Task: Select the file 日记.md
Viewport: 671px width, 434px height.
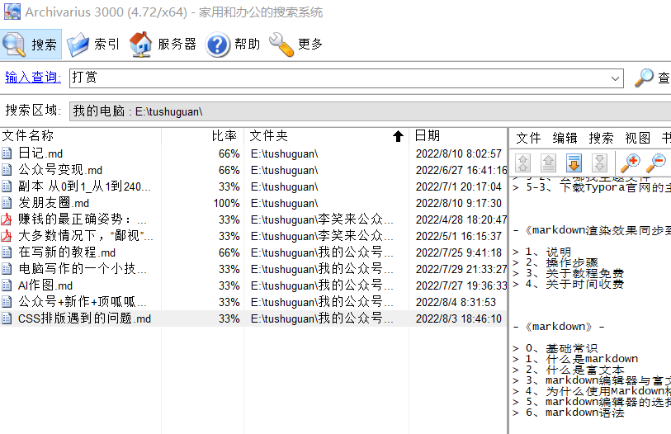Action: pyautogui.click(x=40, y=153)
